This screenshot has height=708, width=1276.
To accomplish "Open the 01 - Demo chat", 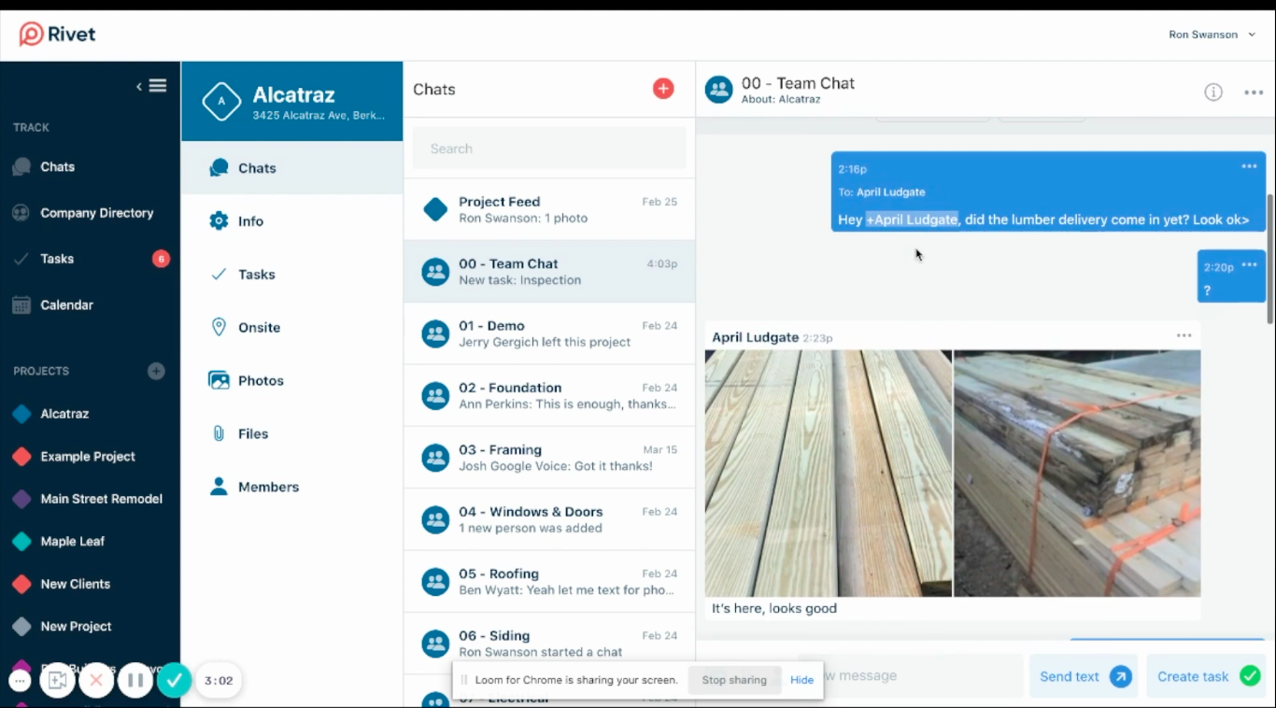I will 549,333.
